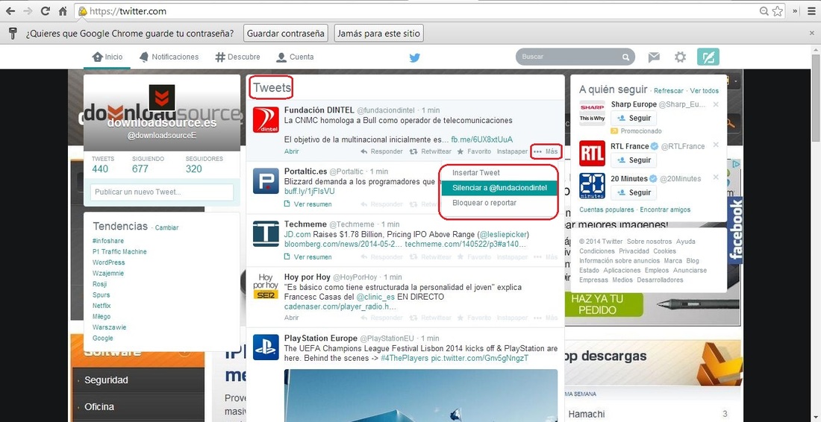Screen dimensions: 821x422
Task: Expand DINTEL tweet with Abrir
Action: [x=292, y=151]
